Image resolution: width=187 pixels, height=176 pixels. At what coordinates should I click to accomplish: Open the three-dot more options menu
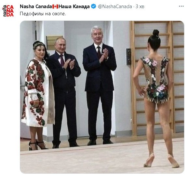(181, 6)
